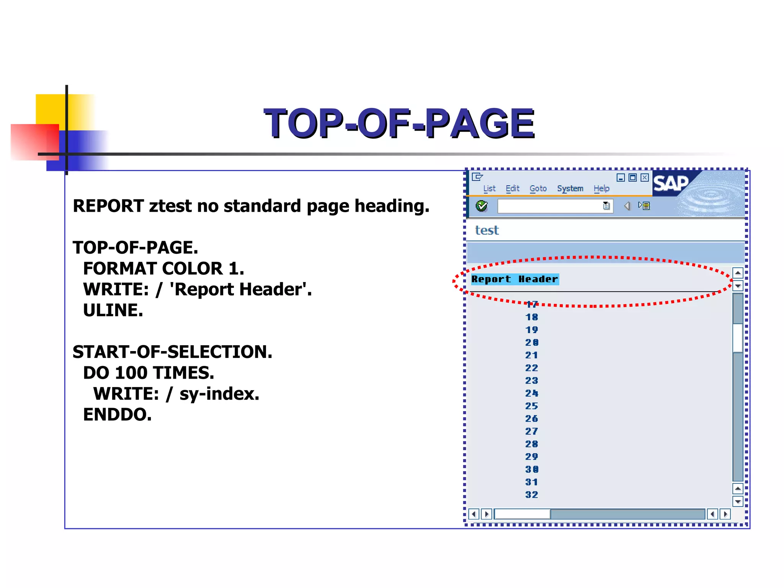Minimize the SAP window
Image resolution: width=784 pixels, height=588 pixels.
click(621, 178)
